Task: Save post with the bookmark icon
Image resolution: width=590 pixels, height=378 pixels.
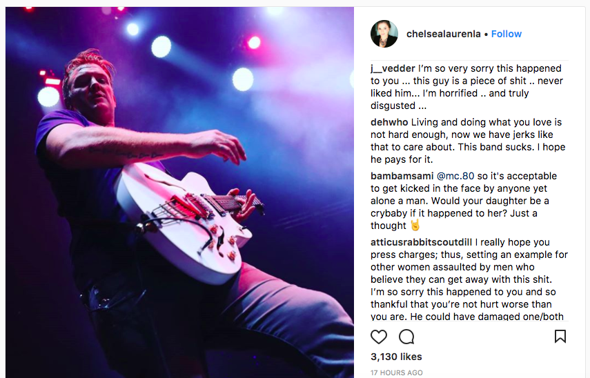Action: coord(560,337)
